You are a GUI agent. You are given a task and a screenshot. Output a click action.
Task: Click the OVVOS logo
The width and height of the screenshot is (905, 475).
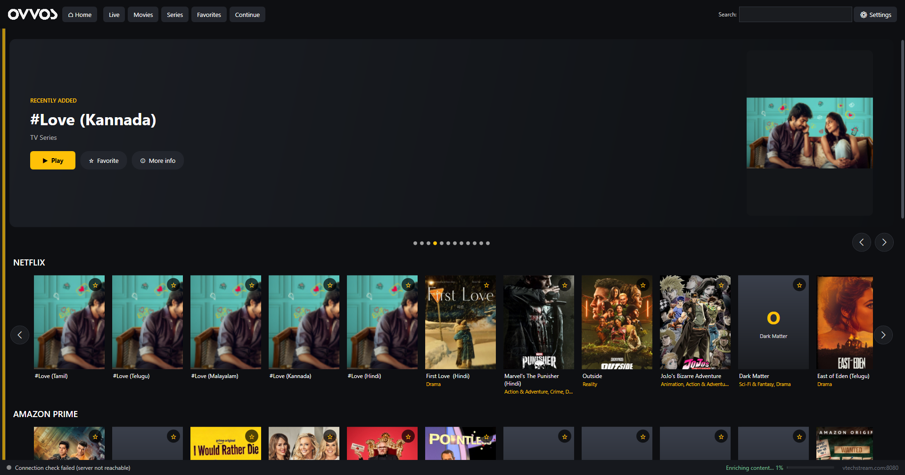33,15
